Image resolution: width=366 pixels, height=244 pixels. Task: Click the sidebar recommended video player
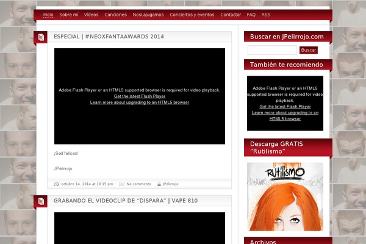click(x=285, y=103)
